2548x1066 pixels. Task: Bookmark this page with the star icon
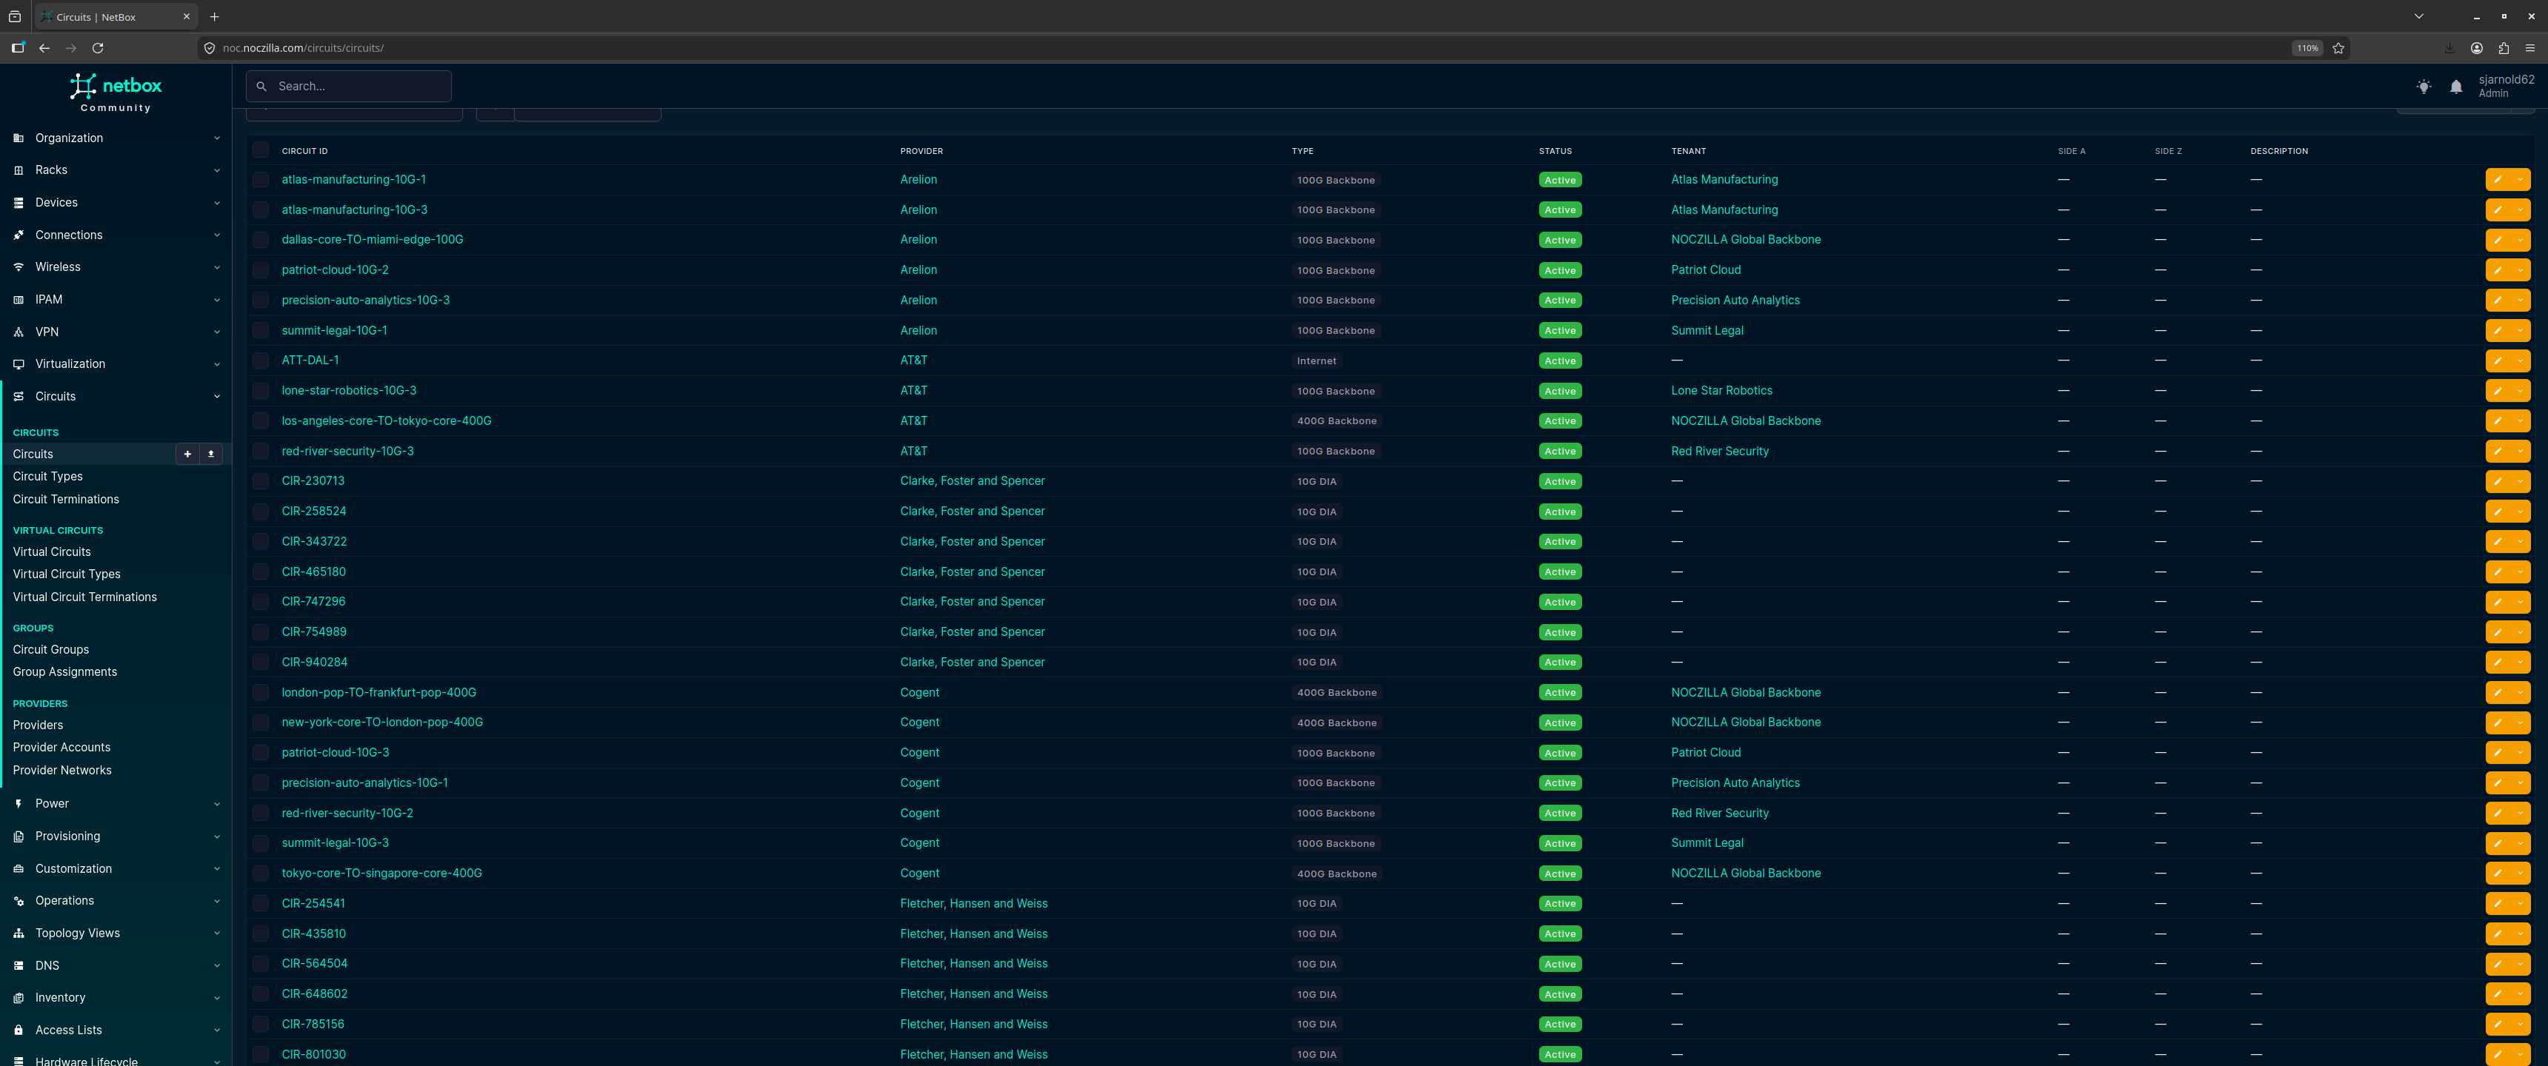[2338, 47]
